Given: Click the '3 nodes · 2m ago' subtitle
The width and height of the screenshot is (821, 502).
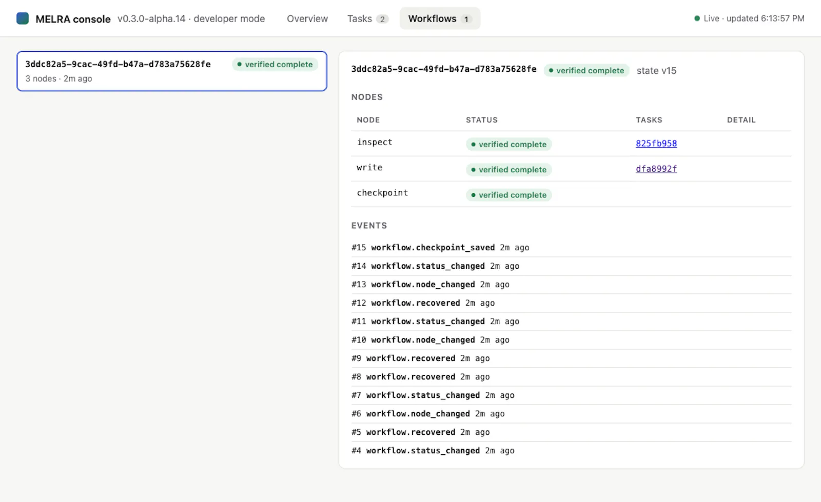Looking at the screenshot, I should [58, 78].
